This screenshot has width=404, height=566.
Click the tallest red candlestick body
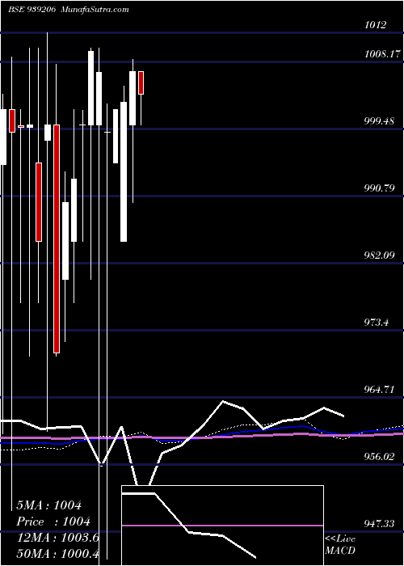click(x=57, y=239)
